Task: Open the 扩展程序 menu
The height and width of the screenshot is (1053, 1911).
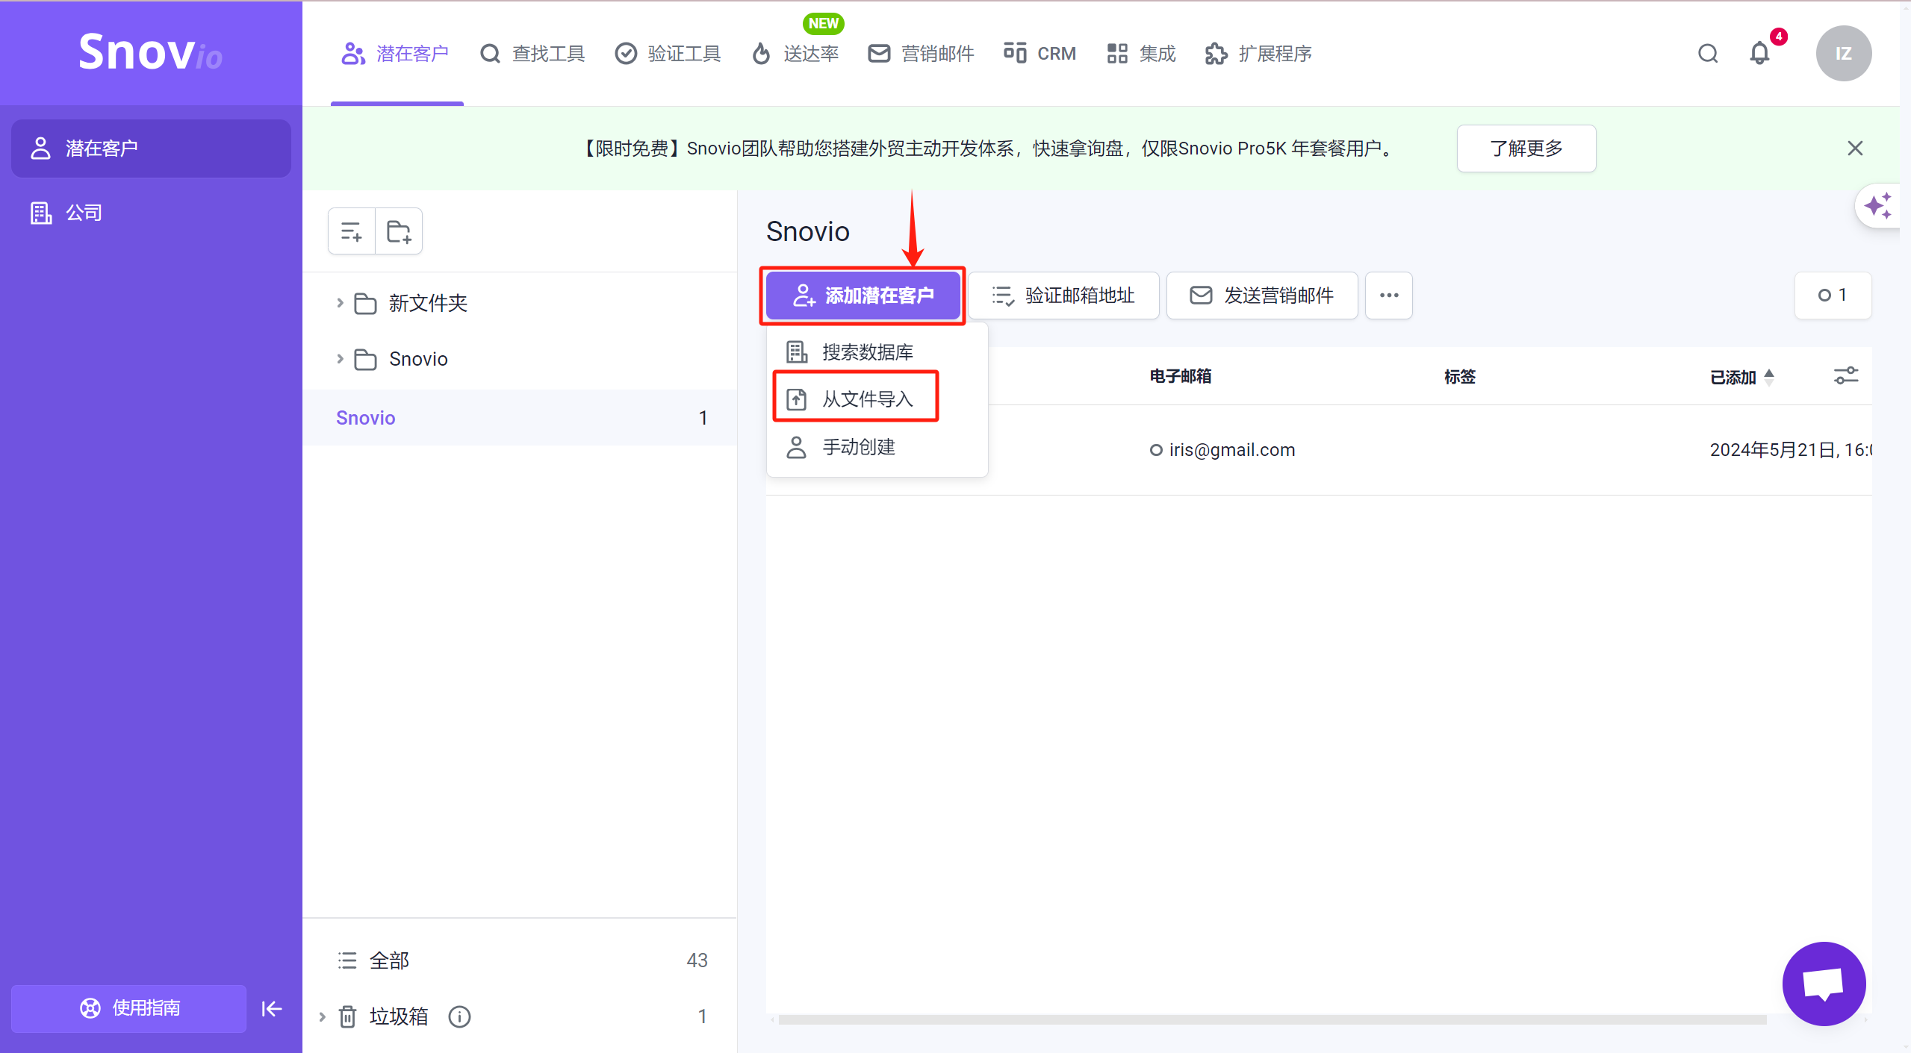Action: tap(1258, 54)
